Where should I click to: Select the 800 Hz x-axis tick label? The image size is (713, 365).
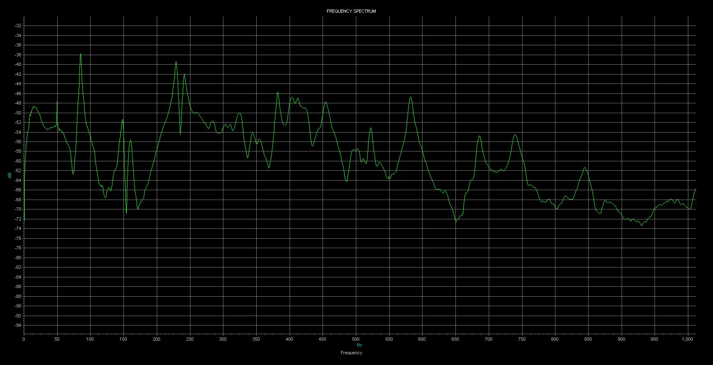point(555,339)
